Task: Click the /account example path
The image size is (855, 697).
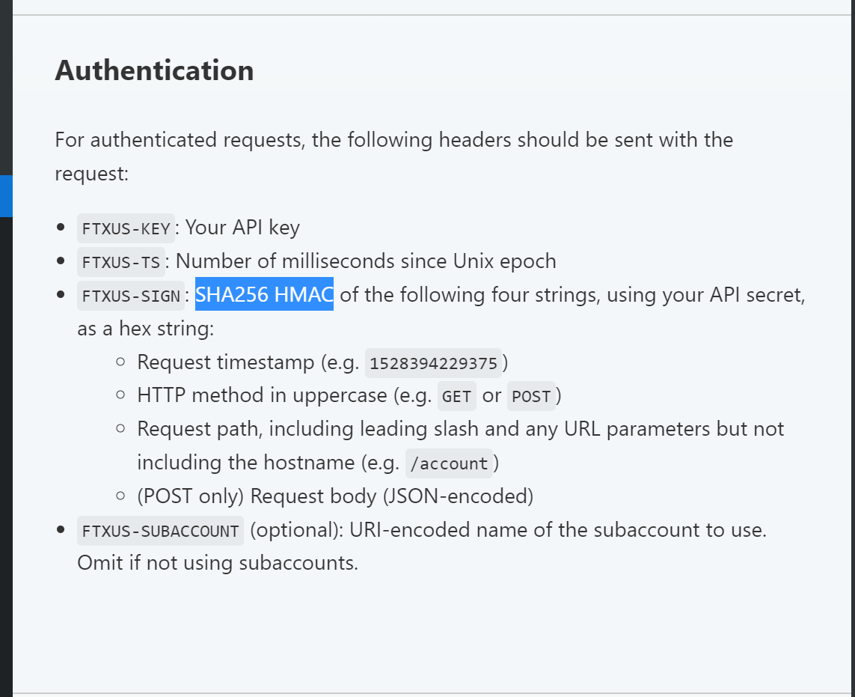Action: (x=449, y=463)
